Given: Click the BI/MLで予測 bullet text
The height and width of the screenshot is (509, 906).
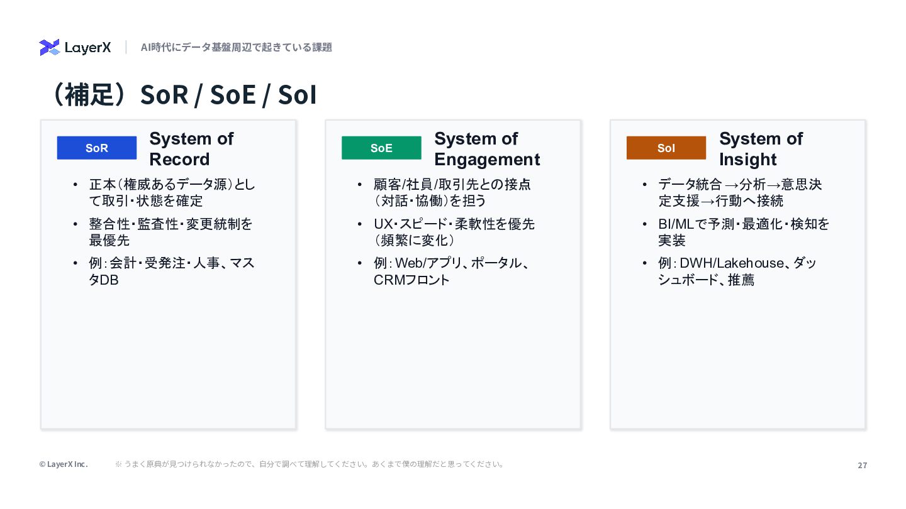Looking at the screenshot, I should pos(744,232).
